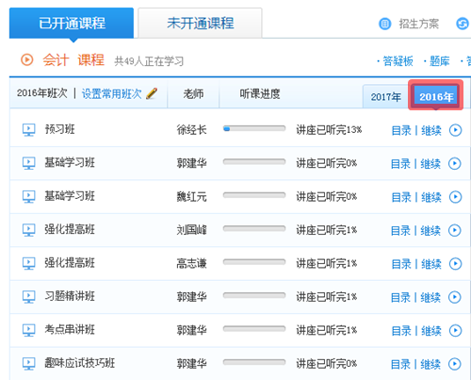Viewport: 471px width, 380px height.
Task: Open the 未开通课程 tab
Action: tap(200, 24)
